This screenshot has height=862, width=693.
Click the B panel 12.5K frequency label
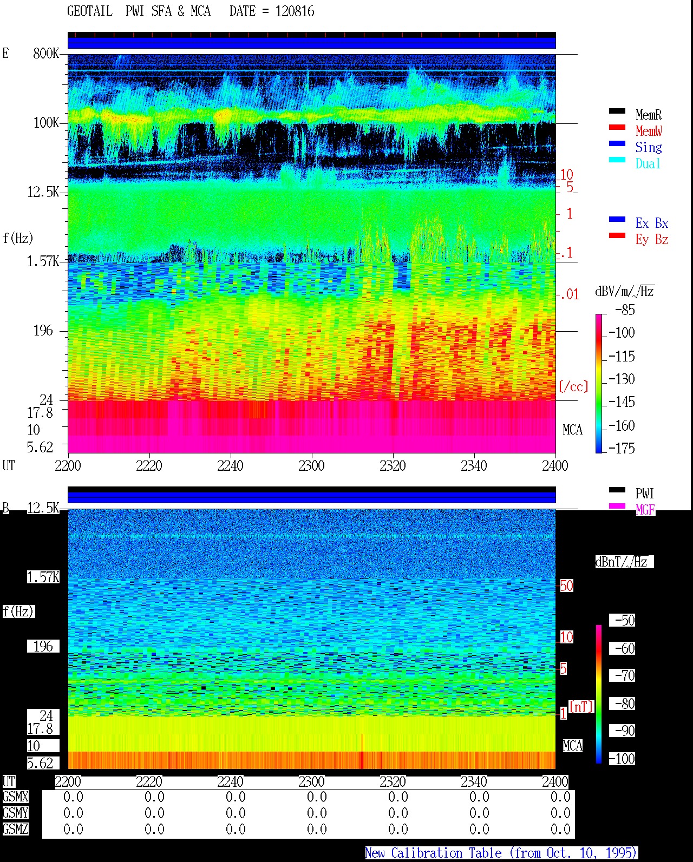coord(43,508)
